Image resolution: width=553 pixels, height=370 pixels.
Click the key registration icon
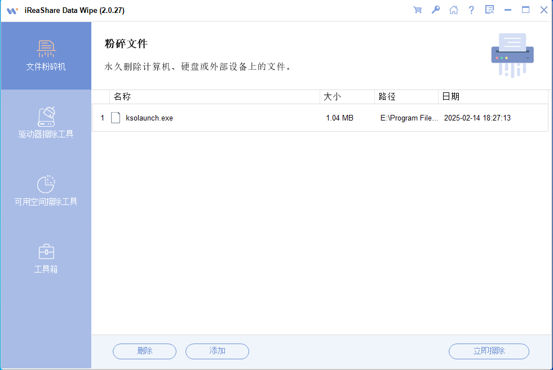436,10
